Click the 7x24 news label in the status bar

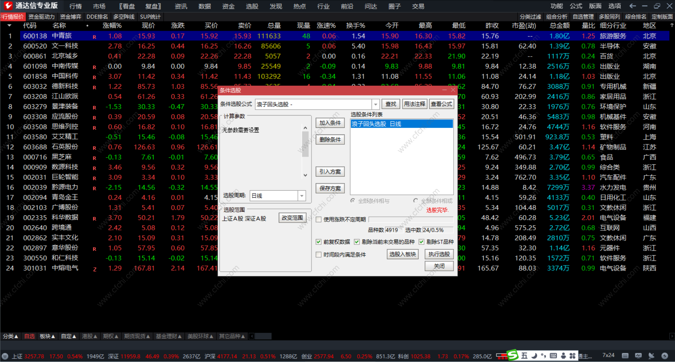click(609, 355)
